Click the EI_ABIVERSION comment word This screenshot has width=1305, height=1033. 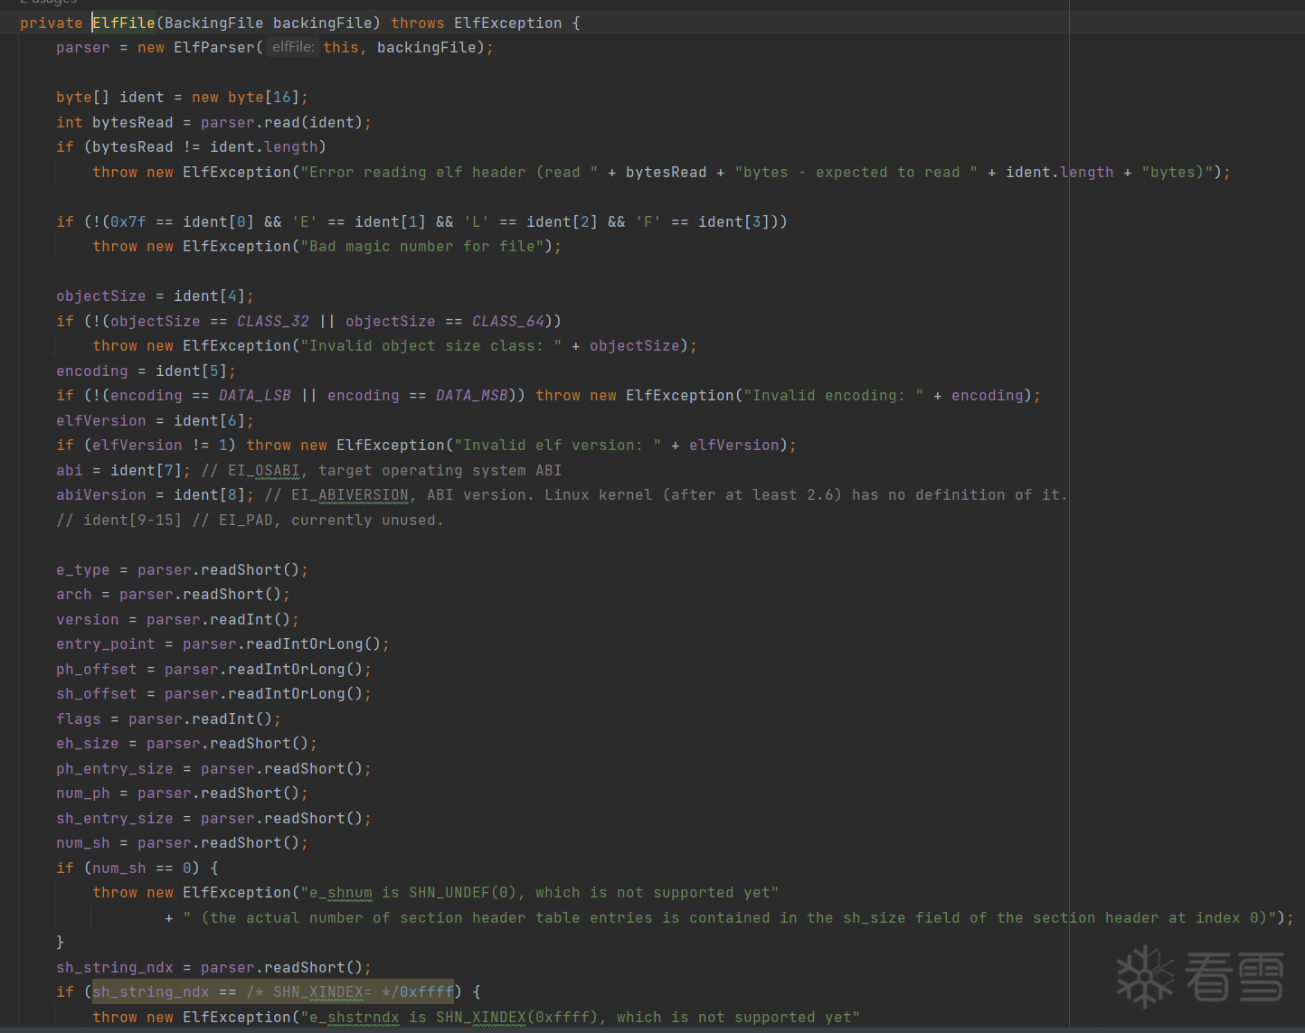coord(350,494)
